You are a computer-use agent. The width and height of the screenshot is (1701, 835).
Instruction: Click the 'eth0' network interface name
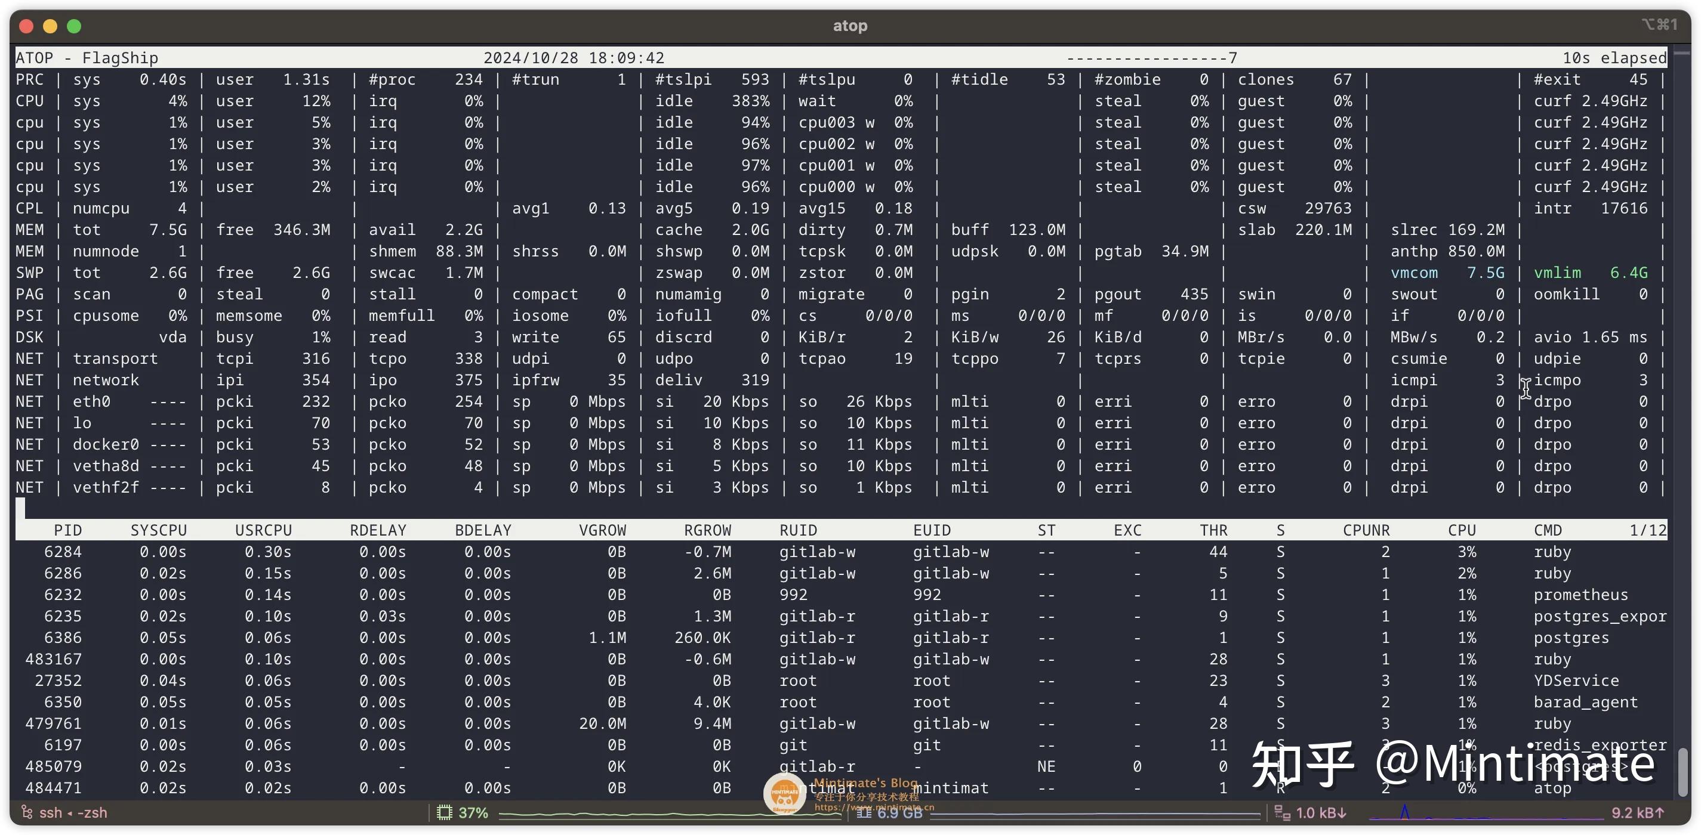92,401
